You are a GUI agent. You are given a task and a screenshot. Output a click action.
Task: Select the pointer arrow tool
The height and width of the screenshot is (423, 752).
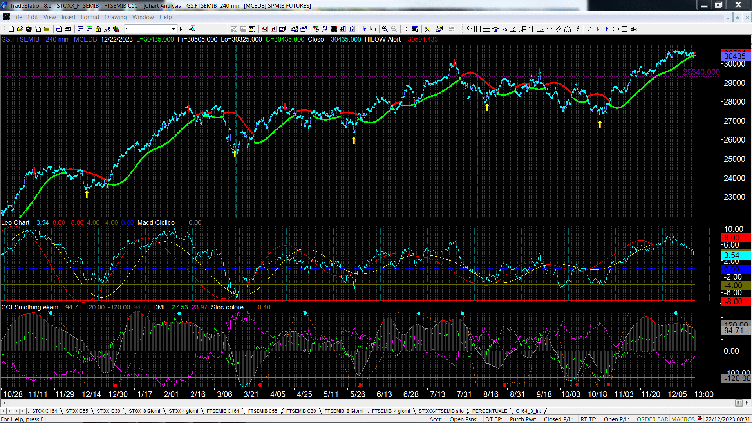406,29
